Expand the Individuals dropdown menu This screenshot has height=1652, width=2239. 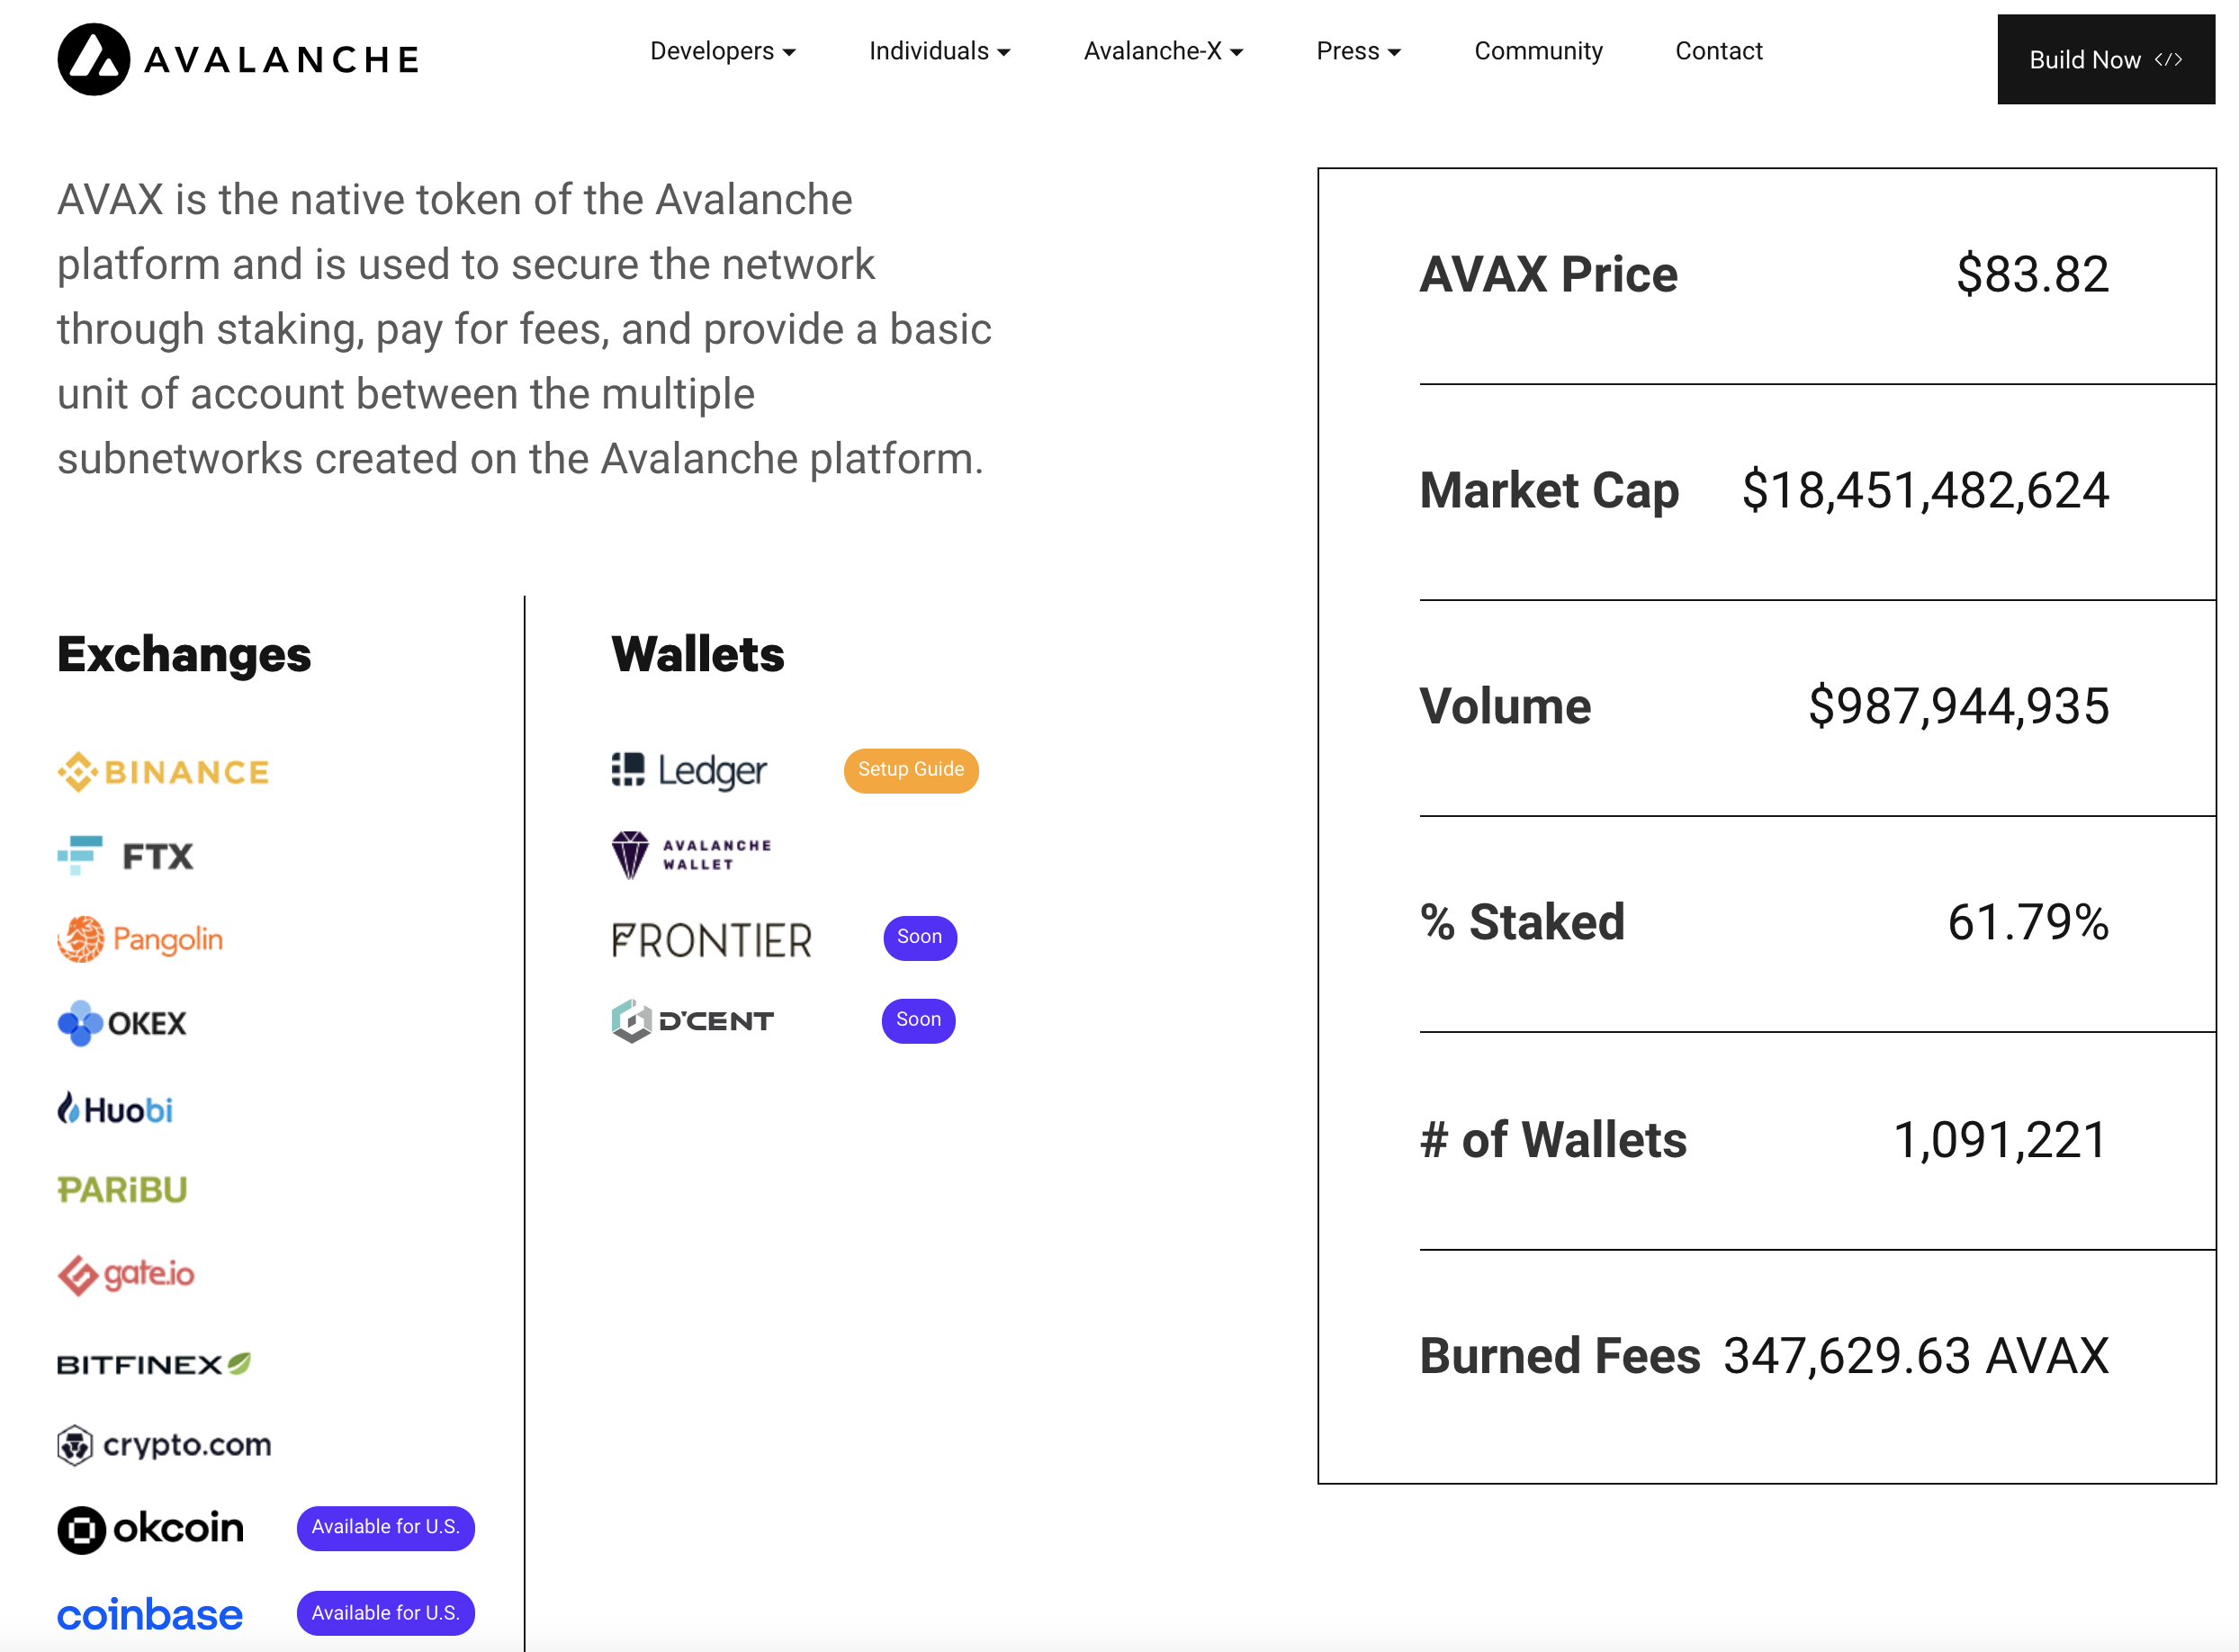(x=939, y=51)
